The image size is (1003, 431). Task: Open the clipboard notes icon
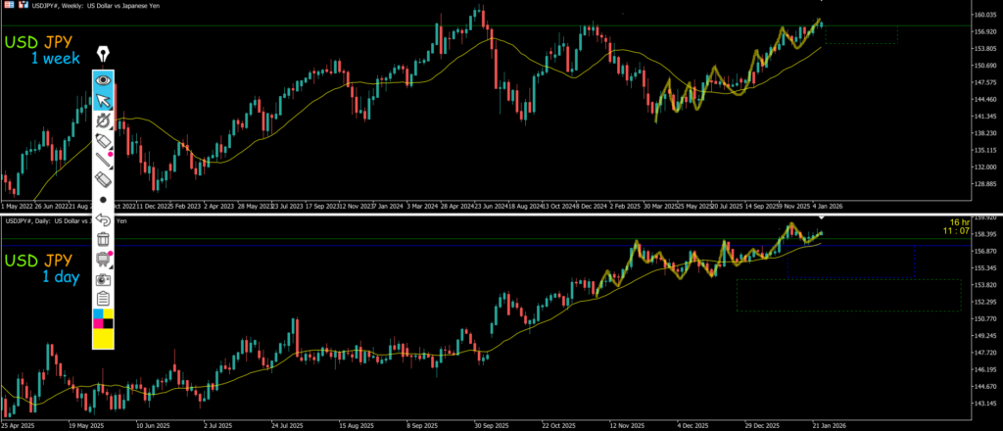click(x=103, y=298)
